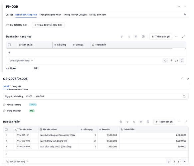Click Thêm Chi Tiết Hóa Đơn button
194x166 pixels.
point(48,25)
